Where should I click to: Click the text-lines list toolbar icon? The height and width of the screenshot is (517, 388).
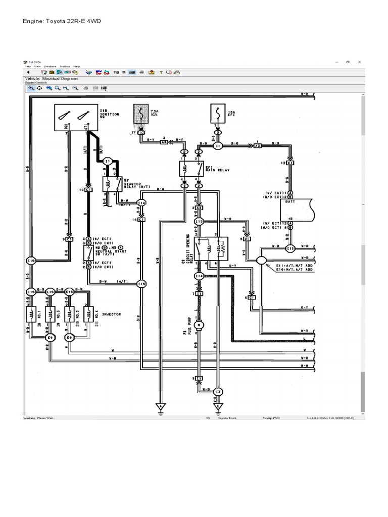124,72
